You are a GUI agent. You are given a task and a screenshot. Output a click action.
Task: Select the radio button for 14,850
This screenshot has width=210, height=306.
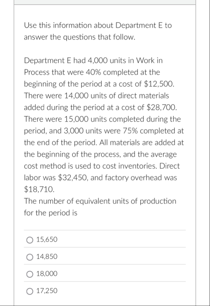click(30, 257)
